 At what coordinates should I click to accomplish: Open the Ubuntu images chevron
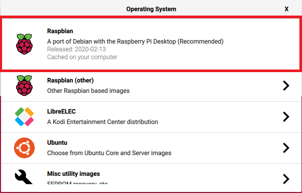pos(286,148)
